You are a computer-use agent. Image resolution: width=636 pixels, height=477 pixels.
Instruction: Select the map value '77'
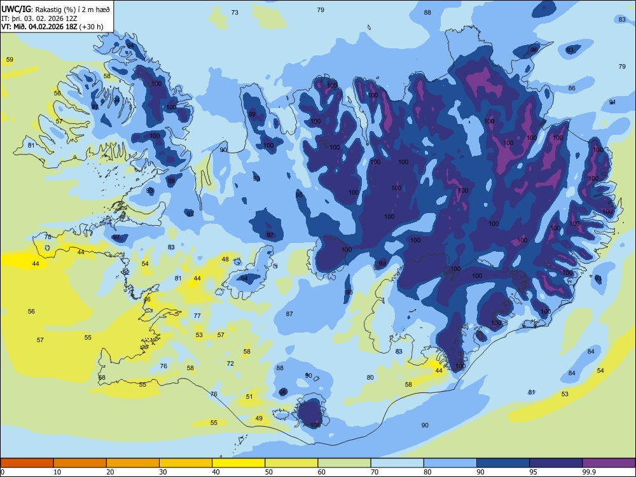point(197,315)
